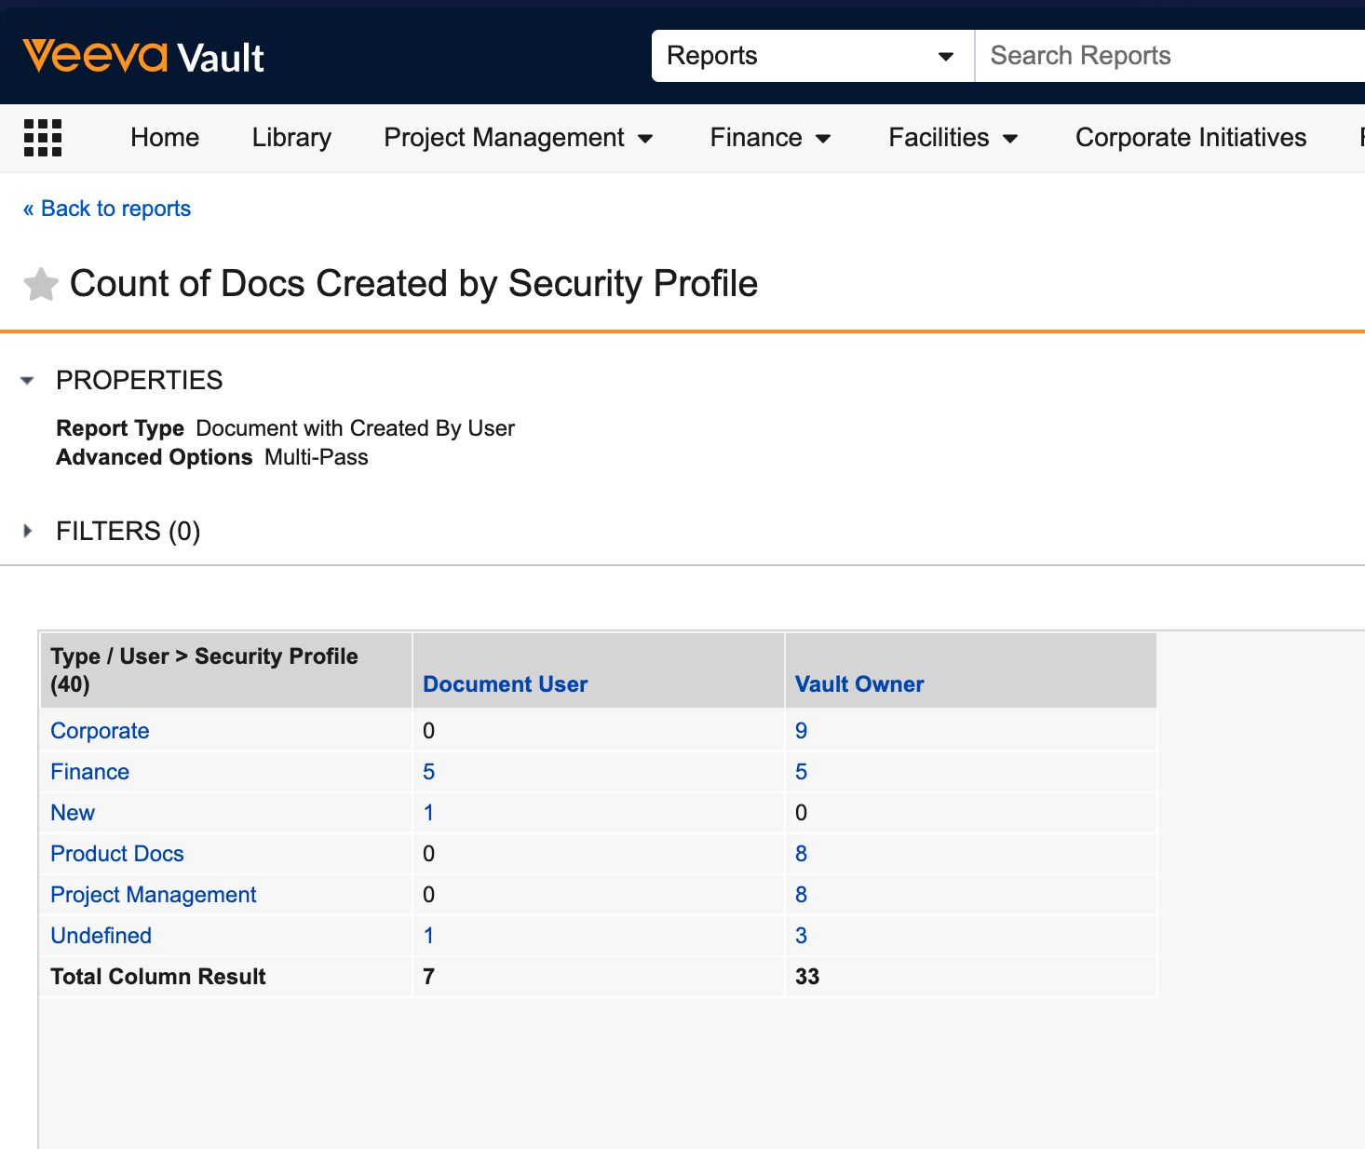Viewport: 1365px width, 1149px height.
Task: Select the Multi-Pass advanced option value
Action: pyautogui.click(x=317, y=457)
